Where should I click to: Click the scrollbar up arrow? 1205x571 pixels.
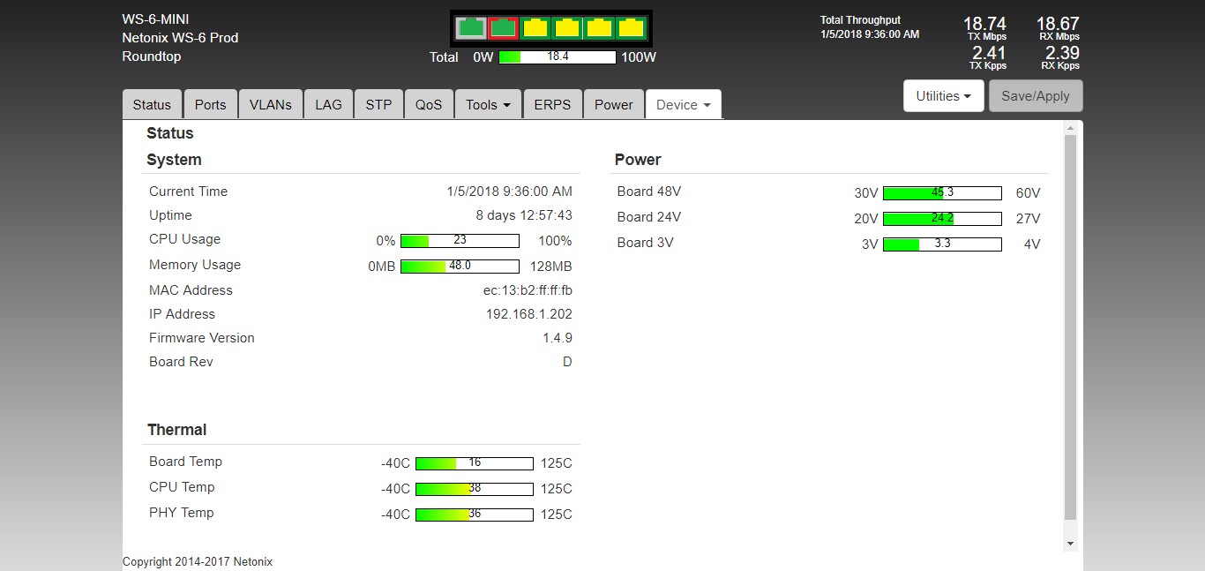tap(1071, 130)
